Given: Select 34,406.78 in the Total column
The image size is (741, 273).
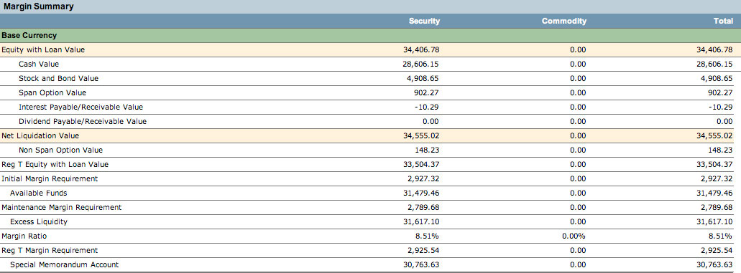Looking at the screenshot, I should coord(715,50).
